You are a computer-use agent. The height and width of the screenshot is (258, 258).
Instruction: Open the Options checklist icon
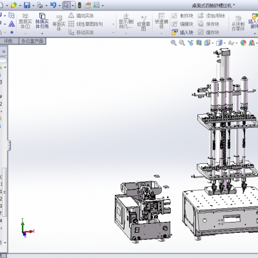pyautogui.click(x=96, y=5)
